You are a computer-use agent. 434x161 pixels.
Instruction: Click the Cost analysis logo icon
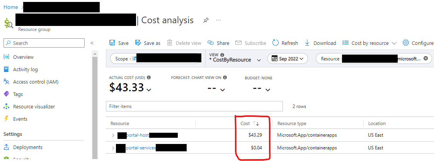pyautogui.click(x=9, y=23)
